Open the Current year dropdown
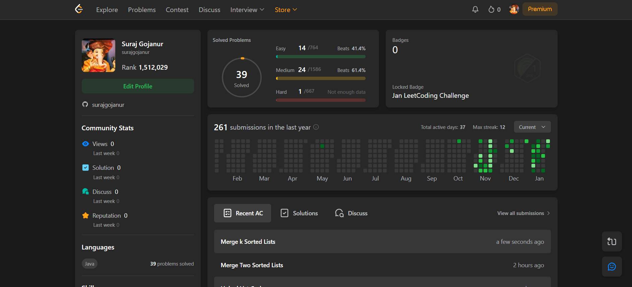 coord(532,127)
